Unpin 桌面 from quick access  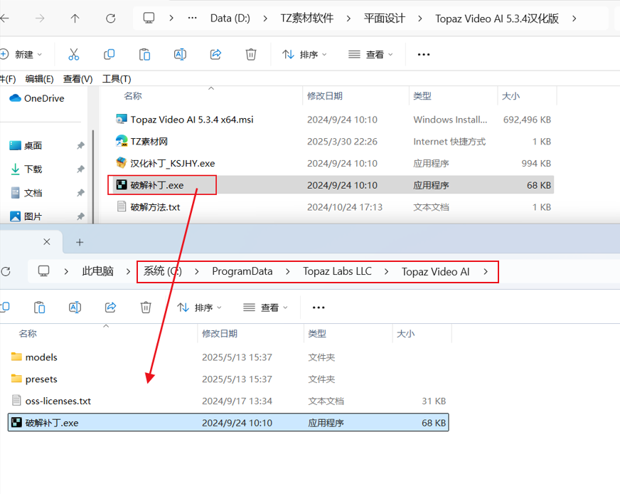[x=80, y=146]
